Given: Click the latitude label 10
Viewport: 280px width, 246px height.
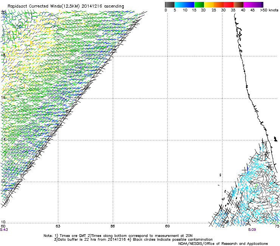Looking at the screenshot, I should coord(3,222).
